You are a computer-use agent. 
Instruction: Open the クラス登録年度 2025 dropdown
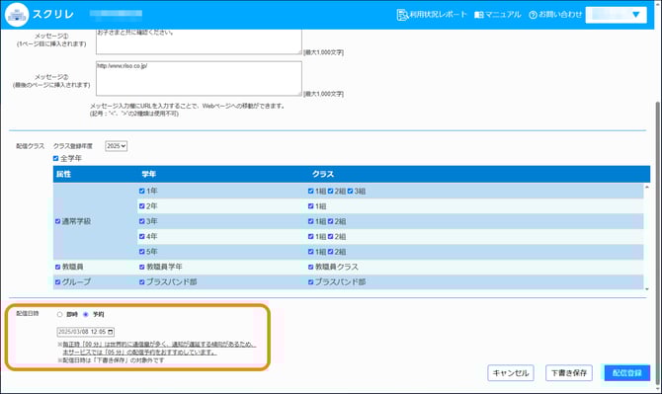coord(117,146)
